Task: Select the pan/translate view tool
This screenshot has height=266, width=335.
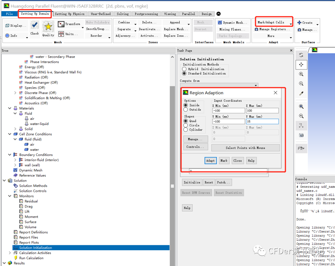Action: [x=301, y=65]
